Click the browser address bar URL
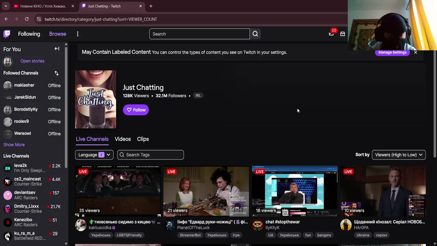This screenshot has height=246, width=437. (101, 19)
